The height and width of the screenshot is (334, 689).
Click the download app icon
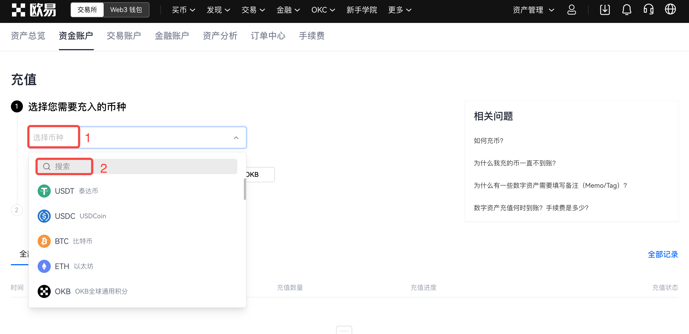605,10
